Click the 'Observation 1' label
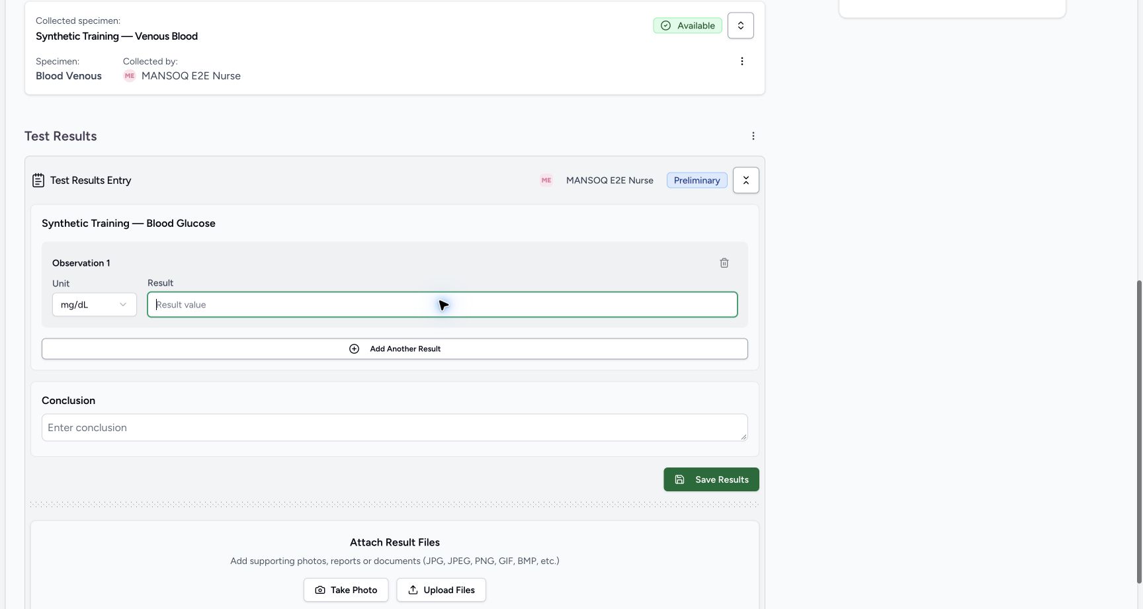Image resolution: width=1143 pixels, height=609 pixels. (x=81, y=263)
